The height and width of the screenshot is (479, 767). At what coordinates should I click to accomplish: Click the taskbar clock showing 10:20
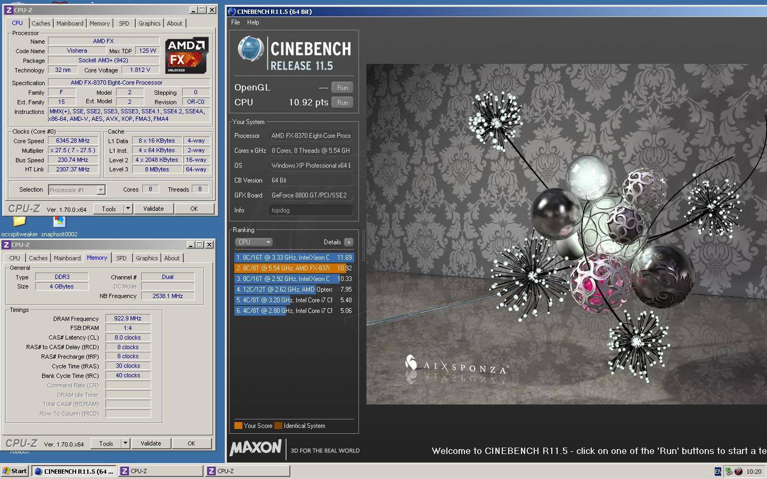(754, 472)
